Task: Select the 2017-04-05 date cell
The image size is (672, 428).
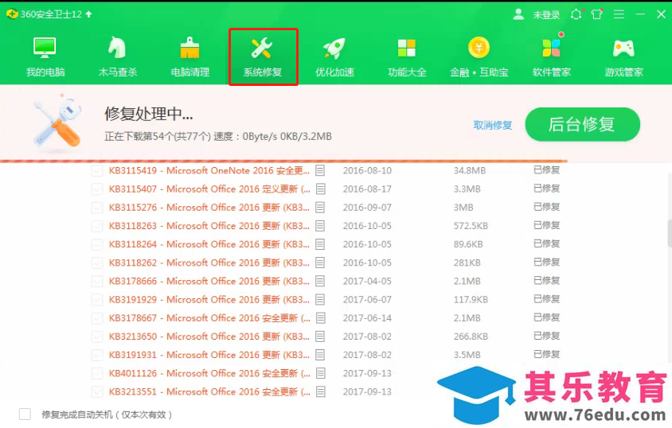Action: (367, 281)
